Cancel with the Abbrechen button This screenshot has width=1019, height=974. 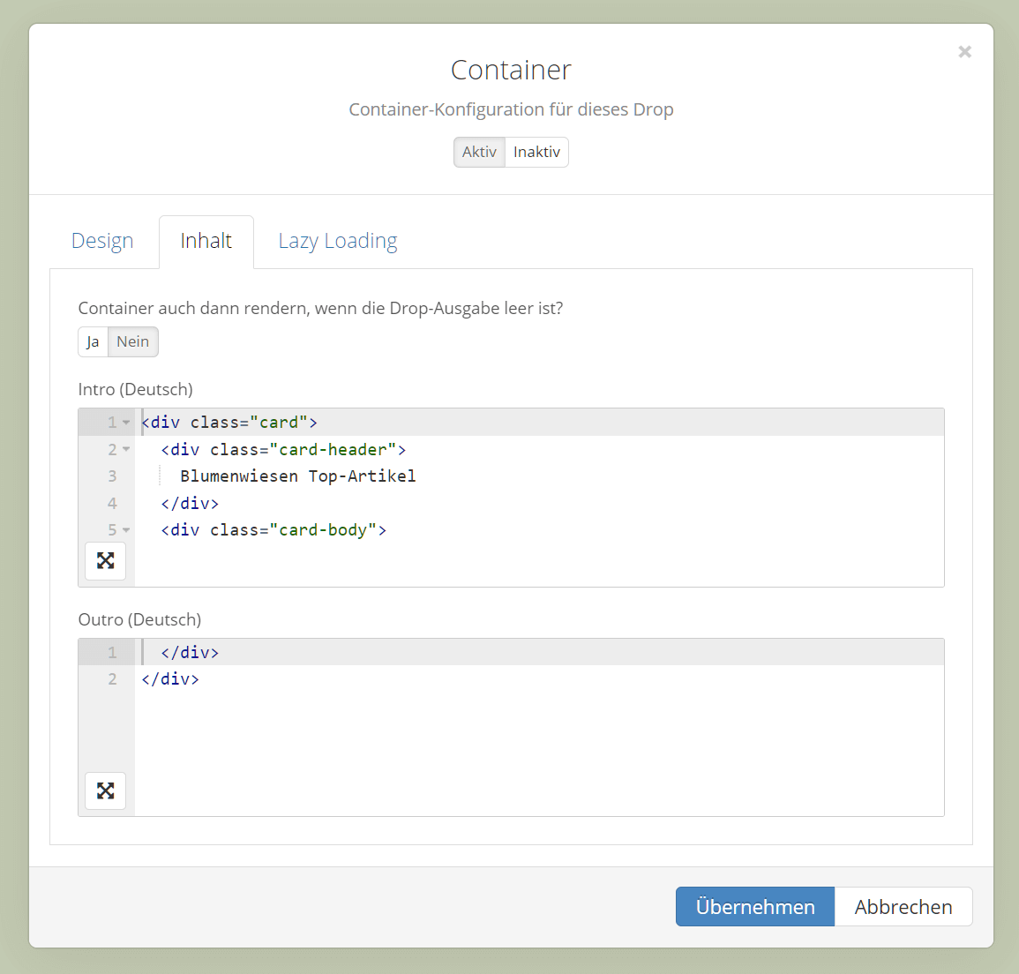[903, 906]
